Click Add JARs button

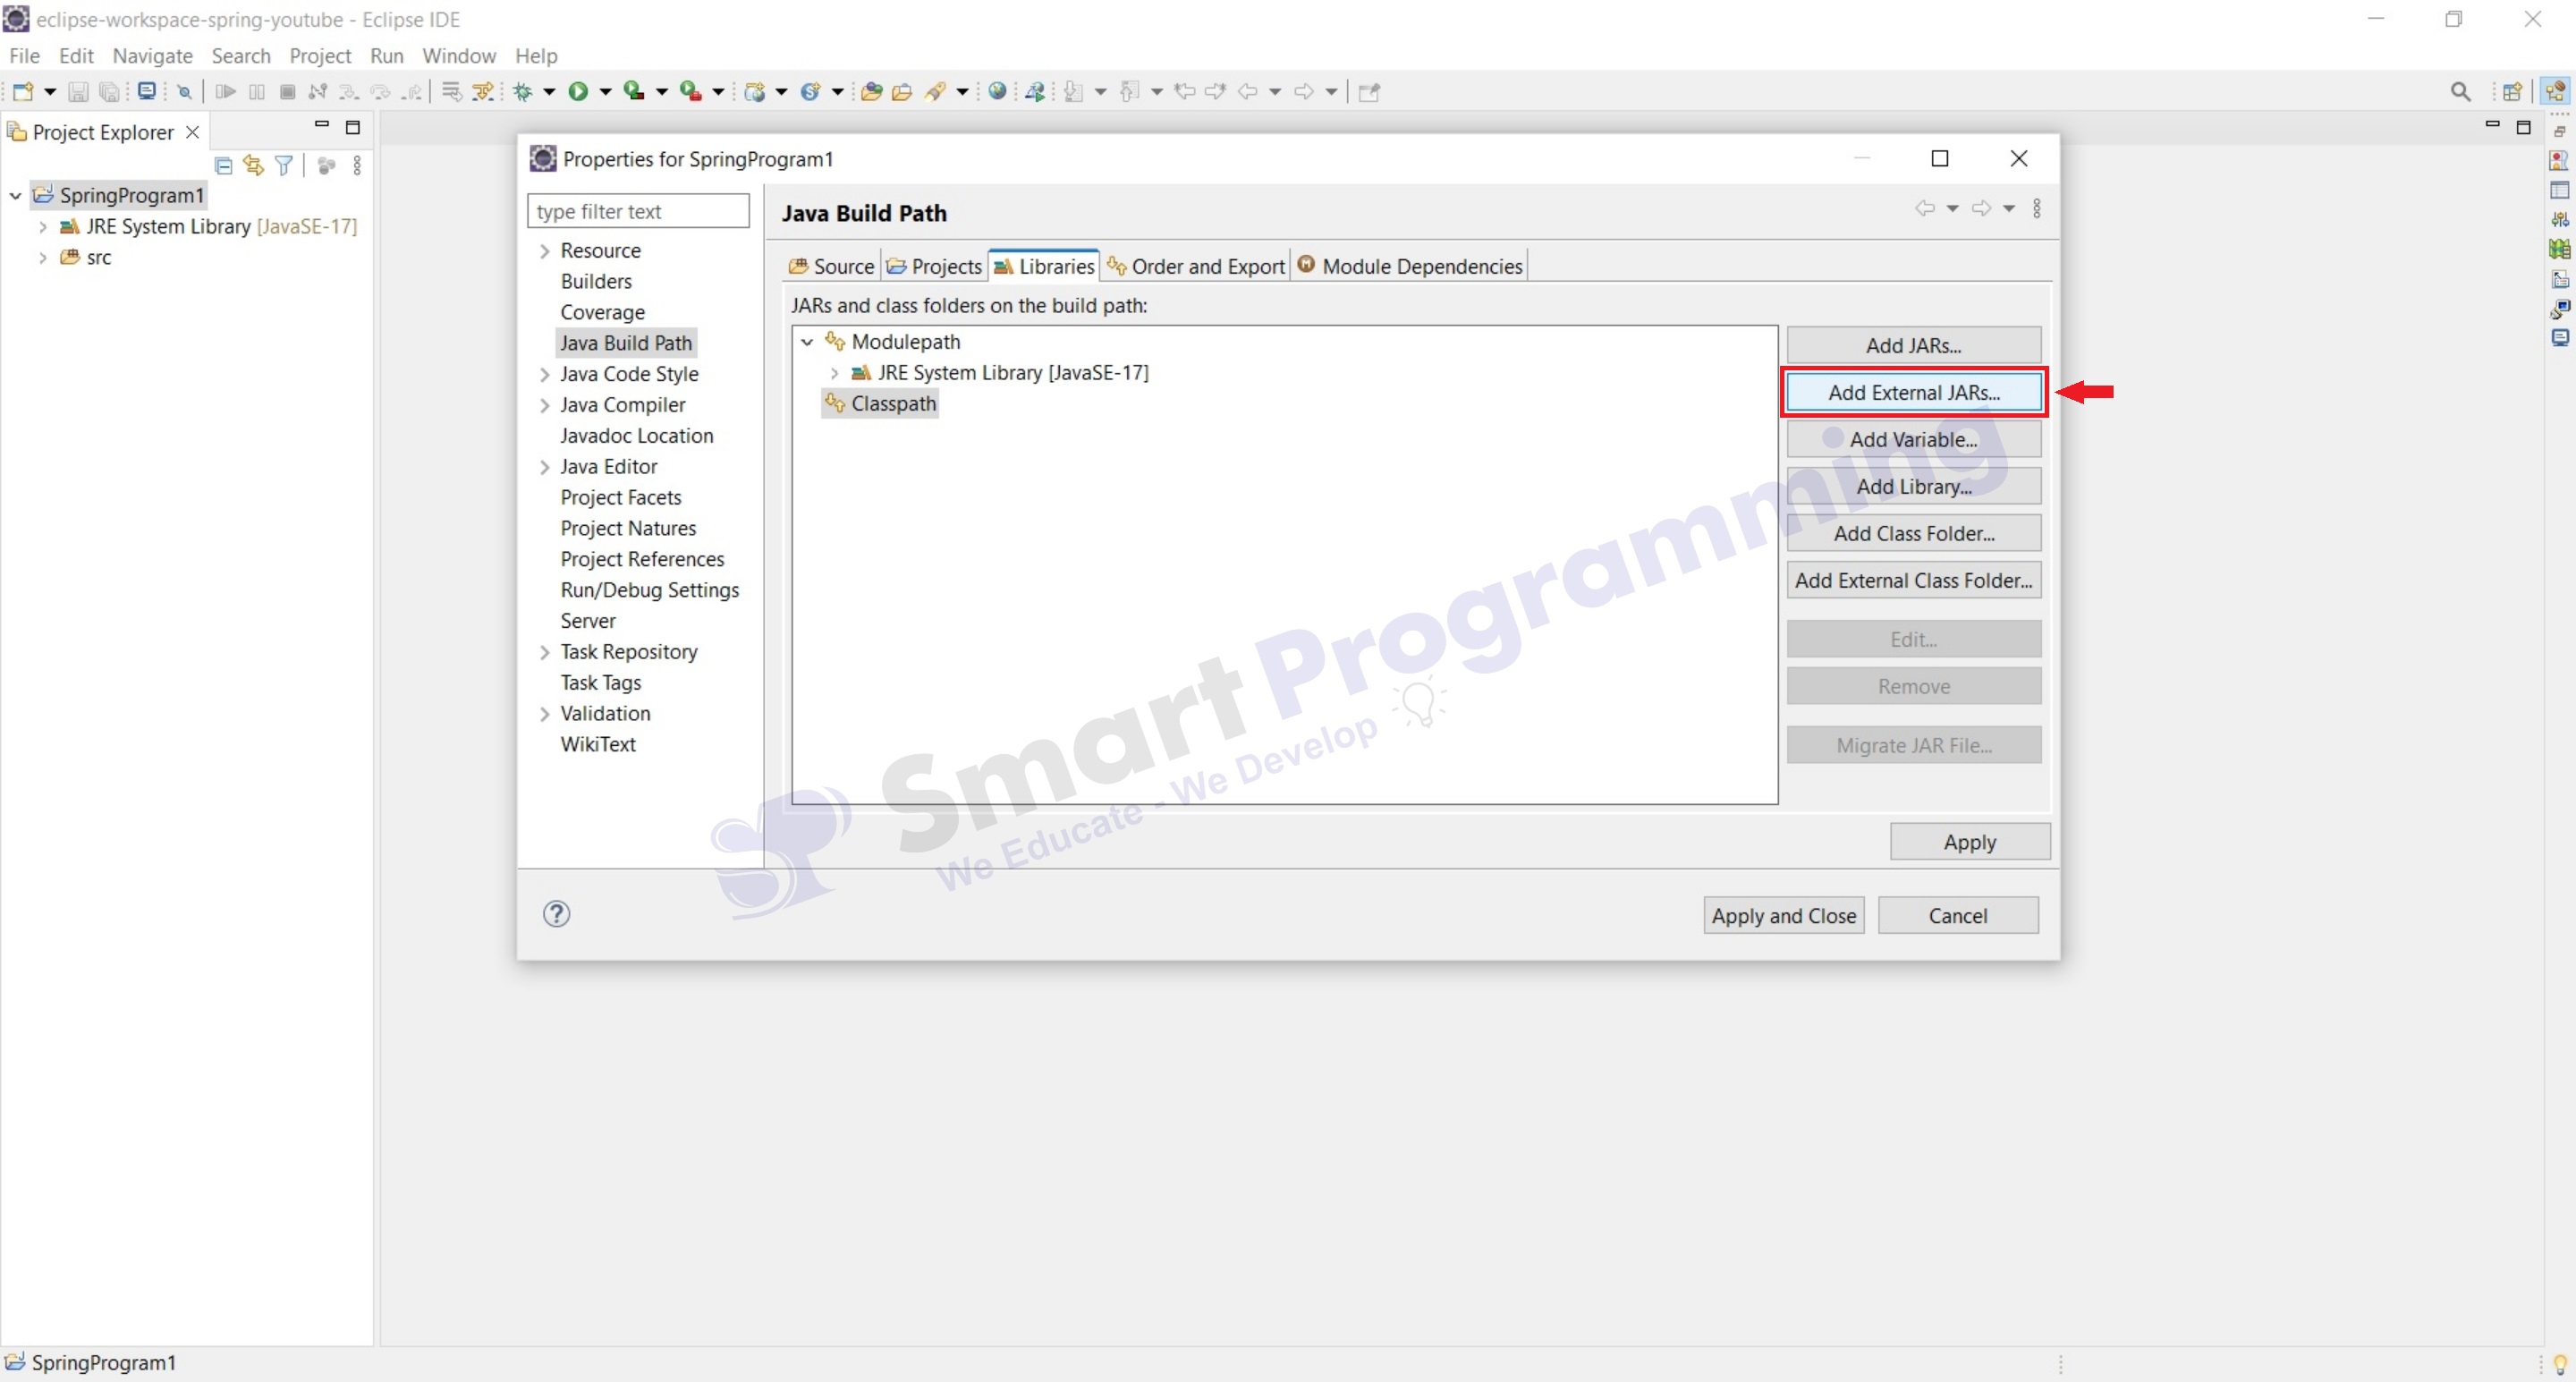click(1913, 345)
